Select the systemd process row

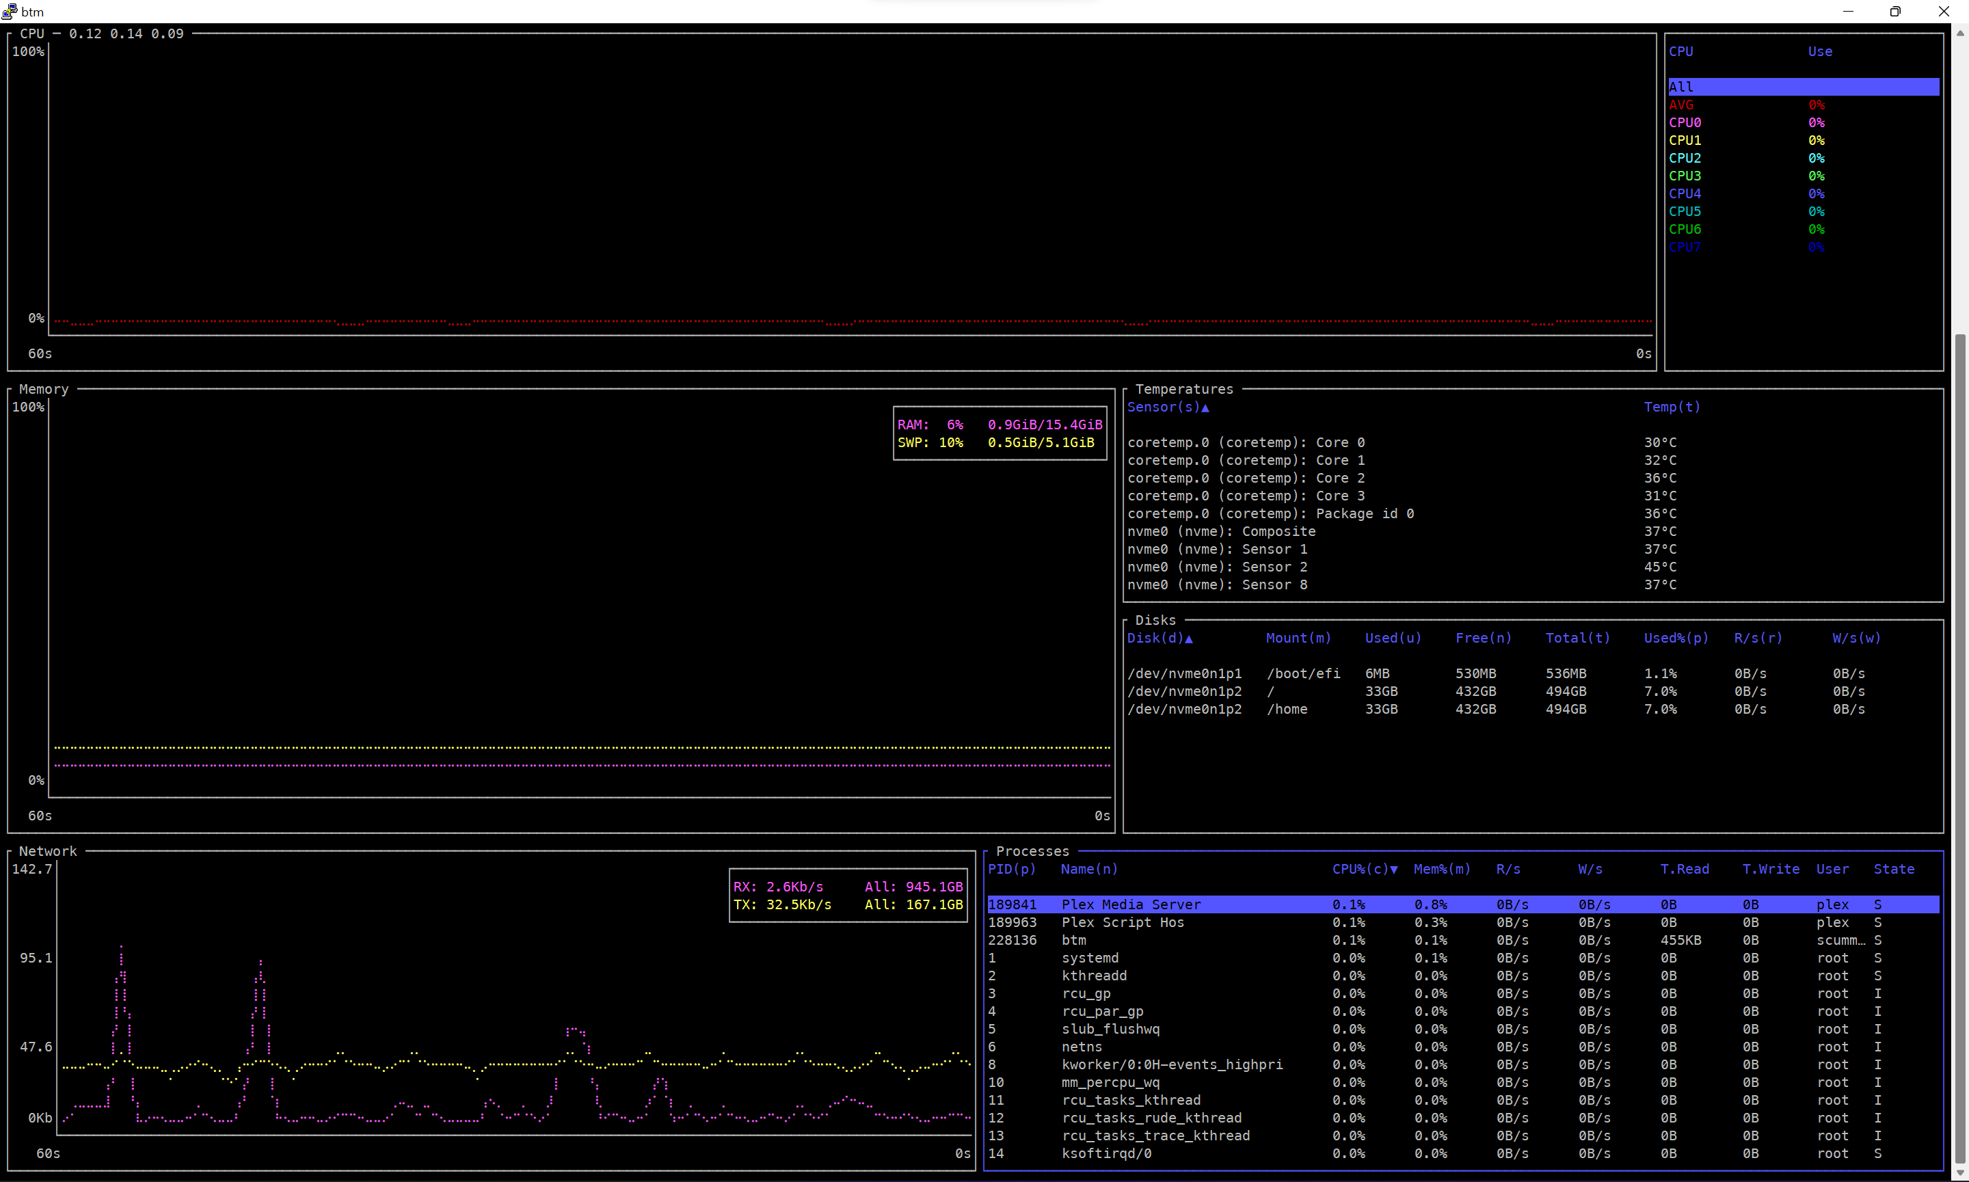(1463, 958)
